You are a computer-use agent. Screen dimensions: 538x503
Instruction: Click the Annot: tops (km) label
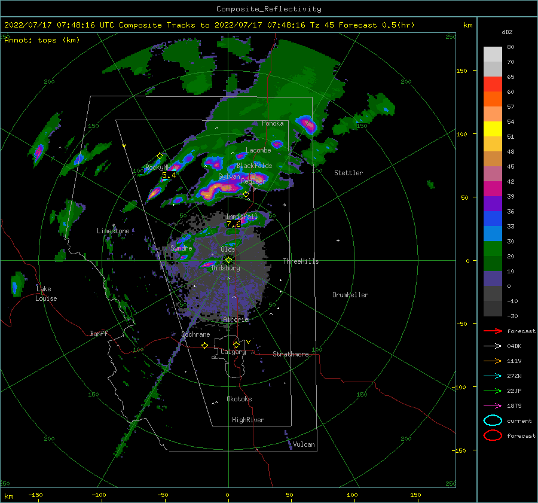coord(42,40)
